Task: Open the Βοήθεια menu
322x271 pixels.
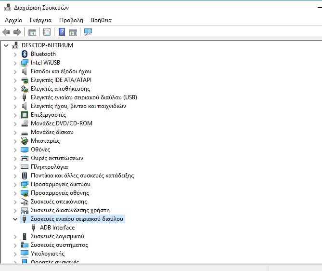Action: [101, 20]
